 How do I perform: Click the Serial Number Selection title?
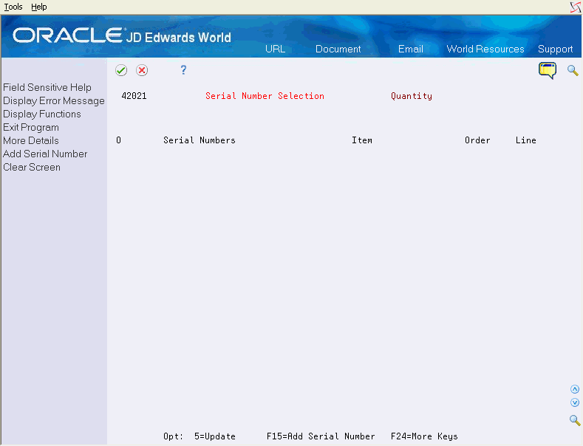(265, 96)
